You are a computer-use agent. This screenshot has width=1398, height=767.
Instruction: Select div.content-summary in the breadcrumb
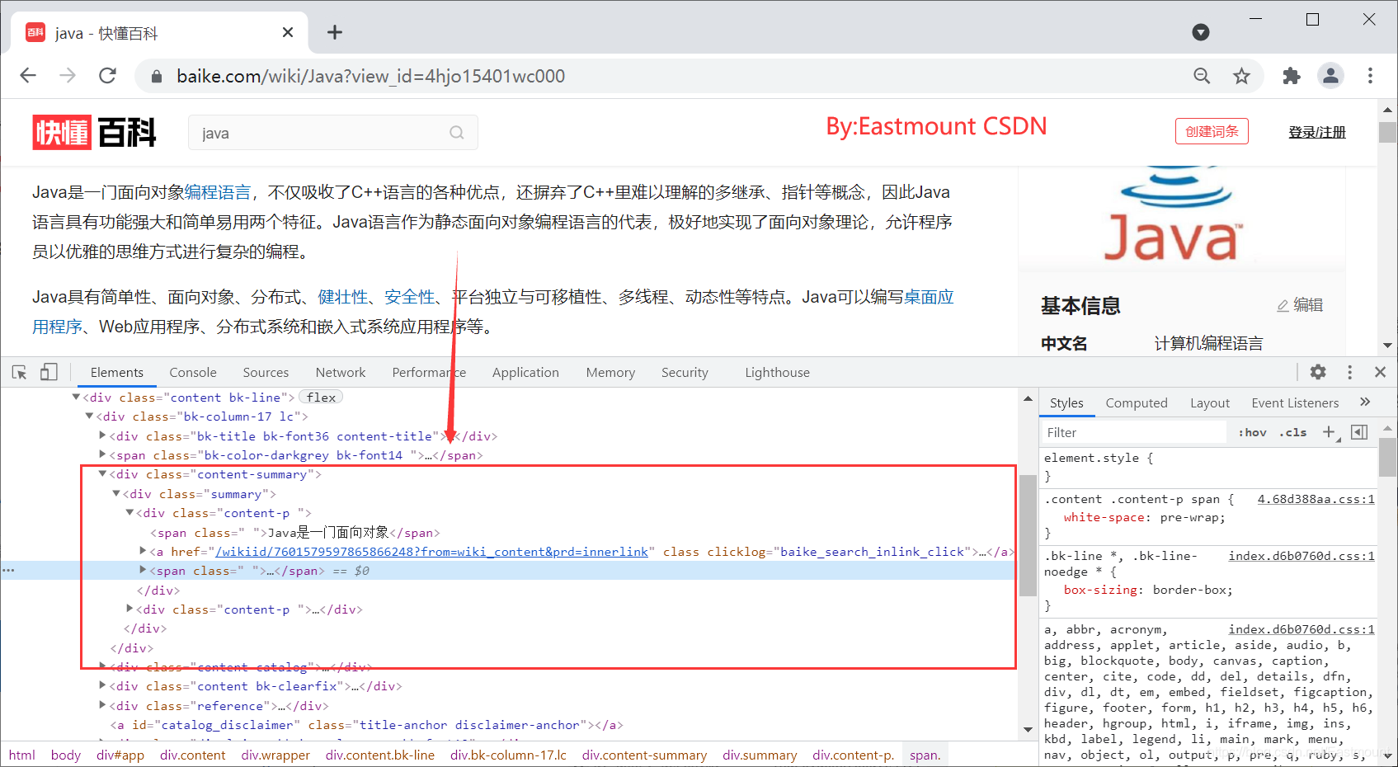pos(644,755)
